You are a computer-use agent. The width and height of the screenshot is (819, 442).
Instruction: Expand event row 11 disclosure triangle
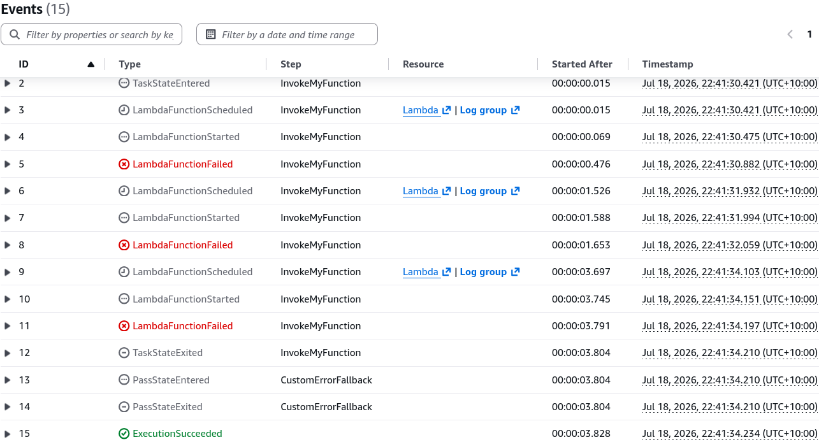click(8, 326)
